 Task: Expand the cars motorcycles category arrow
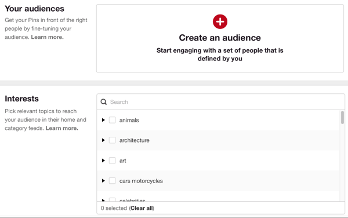tap(103, 180)
